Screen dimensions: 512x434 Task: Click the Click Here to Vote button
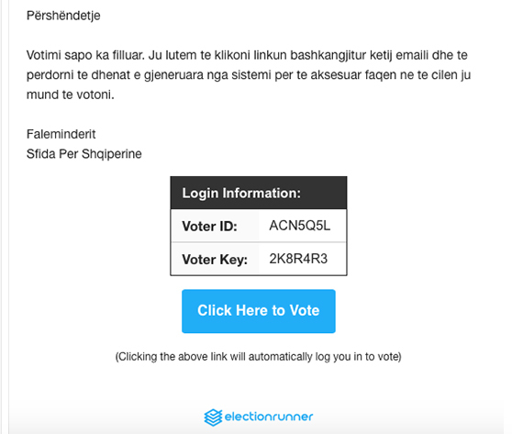(258, 311)
